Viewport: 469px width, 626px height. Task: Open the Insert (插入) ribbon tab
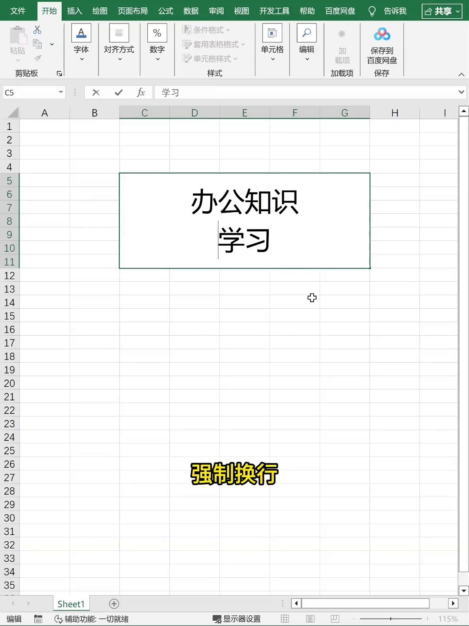74,11
